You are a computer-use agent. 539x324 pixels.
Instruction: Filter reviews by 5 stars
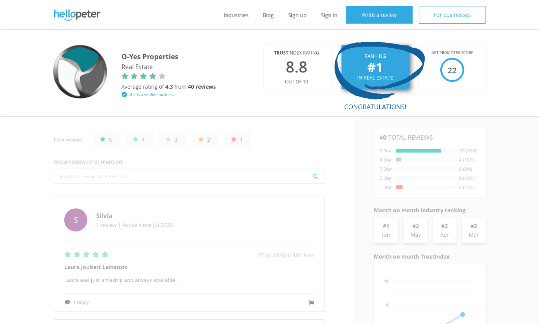tap(106, 140)
